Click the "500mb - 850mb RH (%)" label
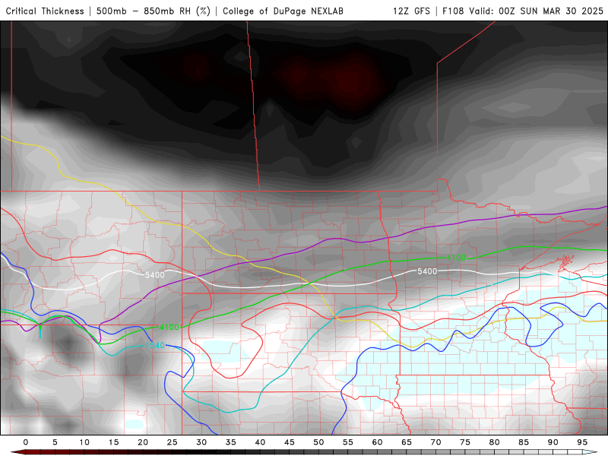 pyautogui.click(x=154, y=11)
